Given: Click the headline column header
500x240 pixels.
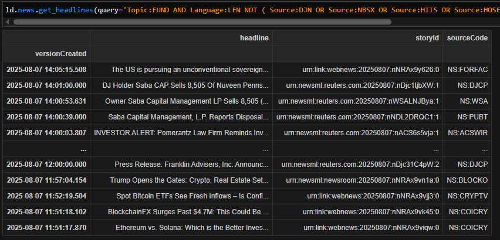Looking at the screenshot, I should (254, 38).
